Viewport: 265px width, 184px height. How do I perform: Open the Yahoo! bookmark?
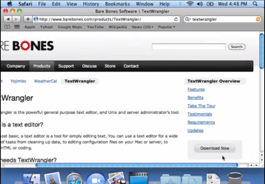point(46,27)
